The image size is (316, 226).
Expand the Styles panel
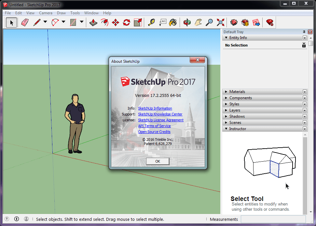pyautogui.click(x=226, y=104)
